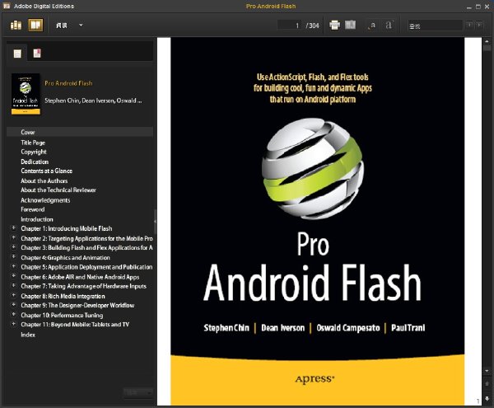Select the Reading view icon
This screenshot has height=408, width=494.
click(35, 25)
